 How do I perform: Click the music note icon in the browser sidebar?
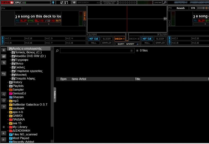4,94
